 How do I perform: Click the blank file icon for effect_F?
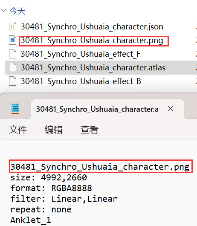pos(12,54)
